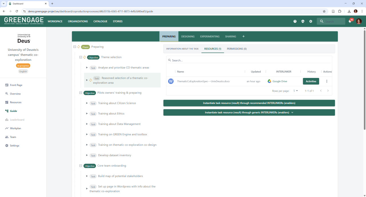Open the PERMISSIONS (0) tab
Screen dimensions: 366x197
click(x=237, y=49)
